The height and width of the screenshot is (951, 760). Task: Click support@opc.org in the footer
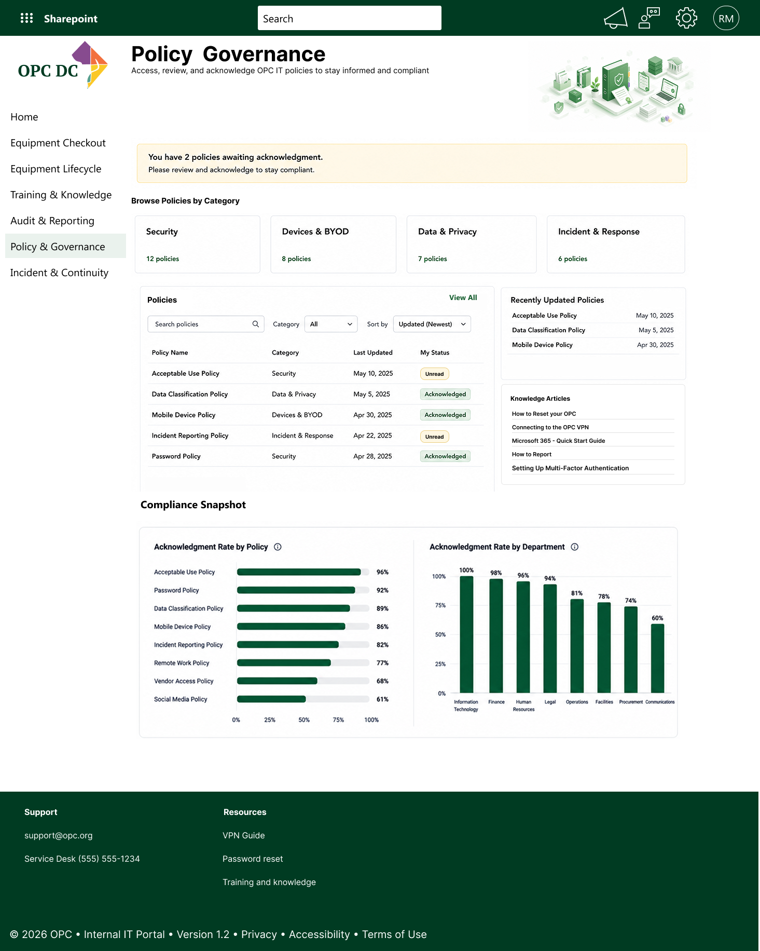59,835
